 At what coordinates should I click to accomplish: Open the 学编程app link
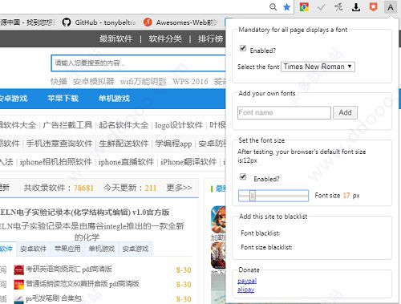173,144
